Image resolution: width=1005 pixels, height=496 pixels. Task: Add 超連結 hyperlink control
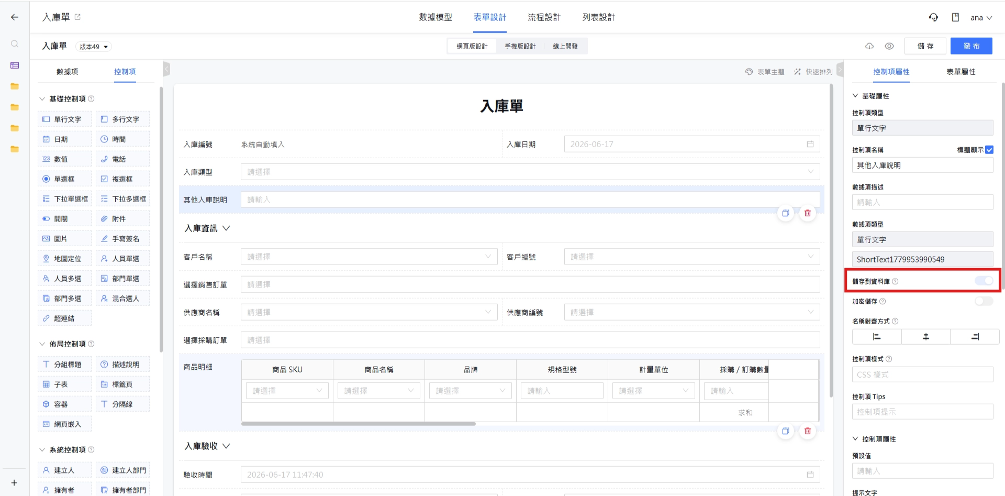[x=64, y=318]
